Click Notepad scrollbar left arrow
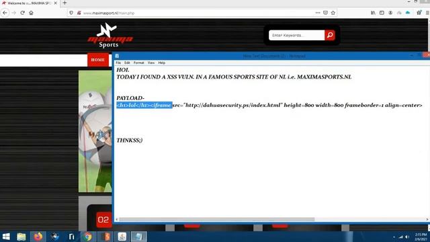This screenshot has height=242, width=430. point(117,219)
